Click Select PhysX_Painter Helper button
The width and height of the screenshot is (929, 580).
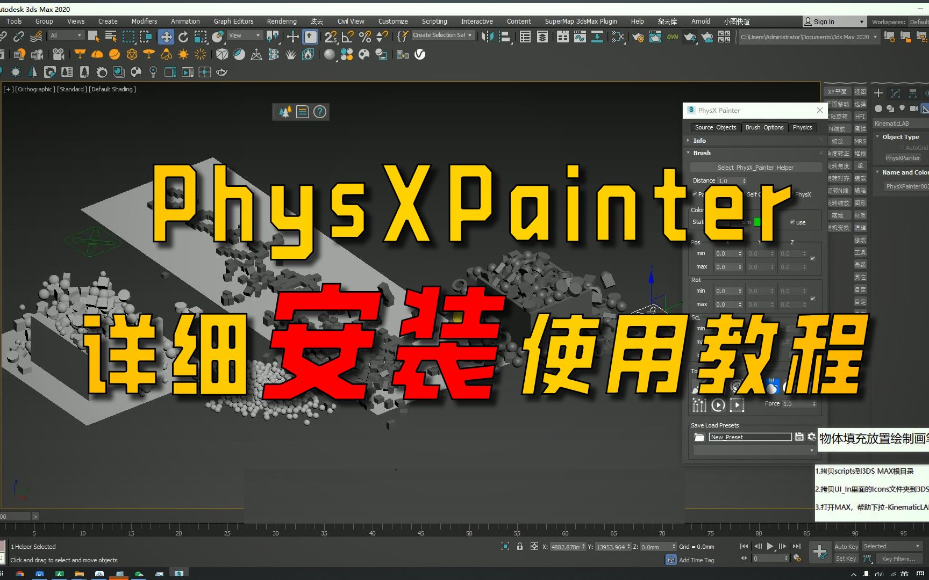point(755,168)
